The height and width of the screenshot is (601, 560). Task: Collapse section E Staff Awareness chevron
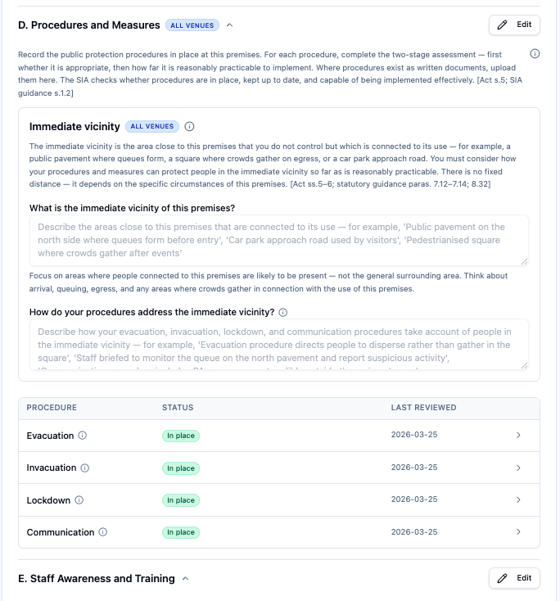[186, 578]
